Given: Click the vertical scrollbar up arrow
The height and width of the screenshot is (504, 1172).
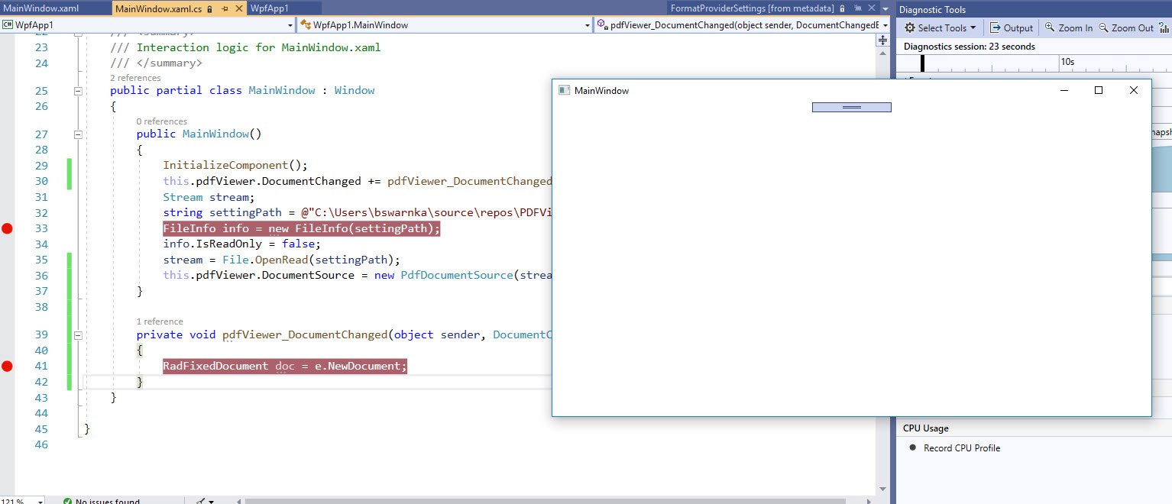Looking at the screenshot, I should pos(882,53).
